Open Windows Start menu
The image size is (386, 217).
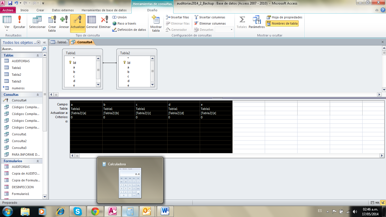(7, 211)
